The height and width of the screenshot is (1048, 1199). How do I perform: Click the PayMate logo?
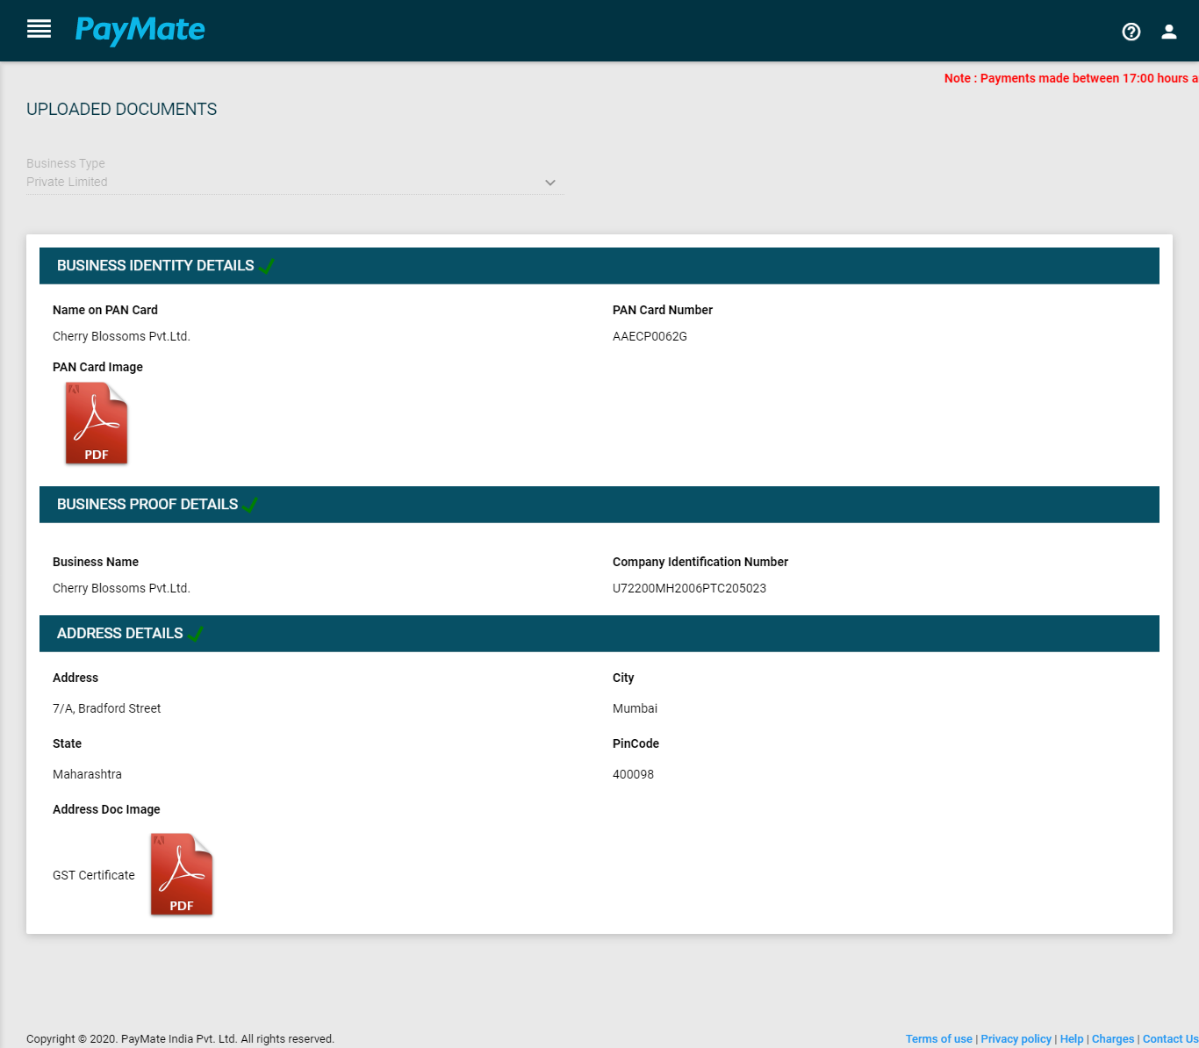(140, 30)
